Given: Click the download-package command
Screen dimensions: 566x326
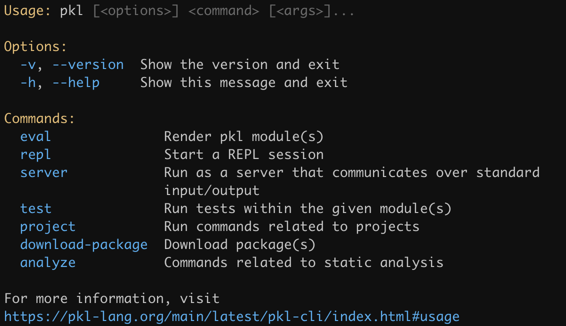Looking at the screenshot, I should [x=83, y=244].
